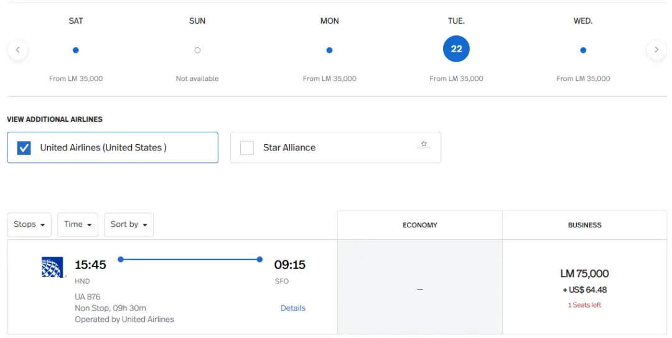The height and width of the screenshot is (338, 672).
Task: Choose Business fare LM 75,000
Action: (584, 287)
